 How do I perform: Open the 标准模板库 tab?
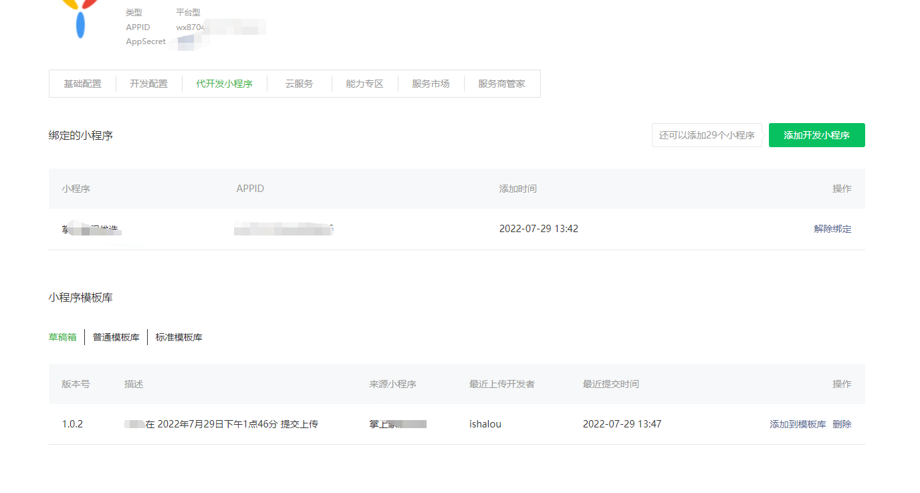[179, 337]
